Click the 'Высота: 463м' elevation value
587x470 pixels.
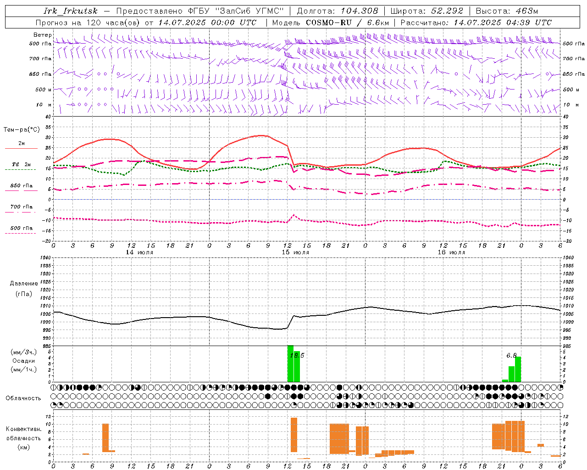[x=507, y=11]
